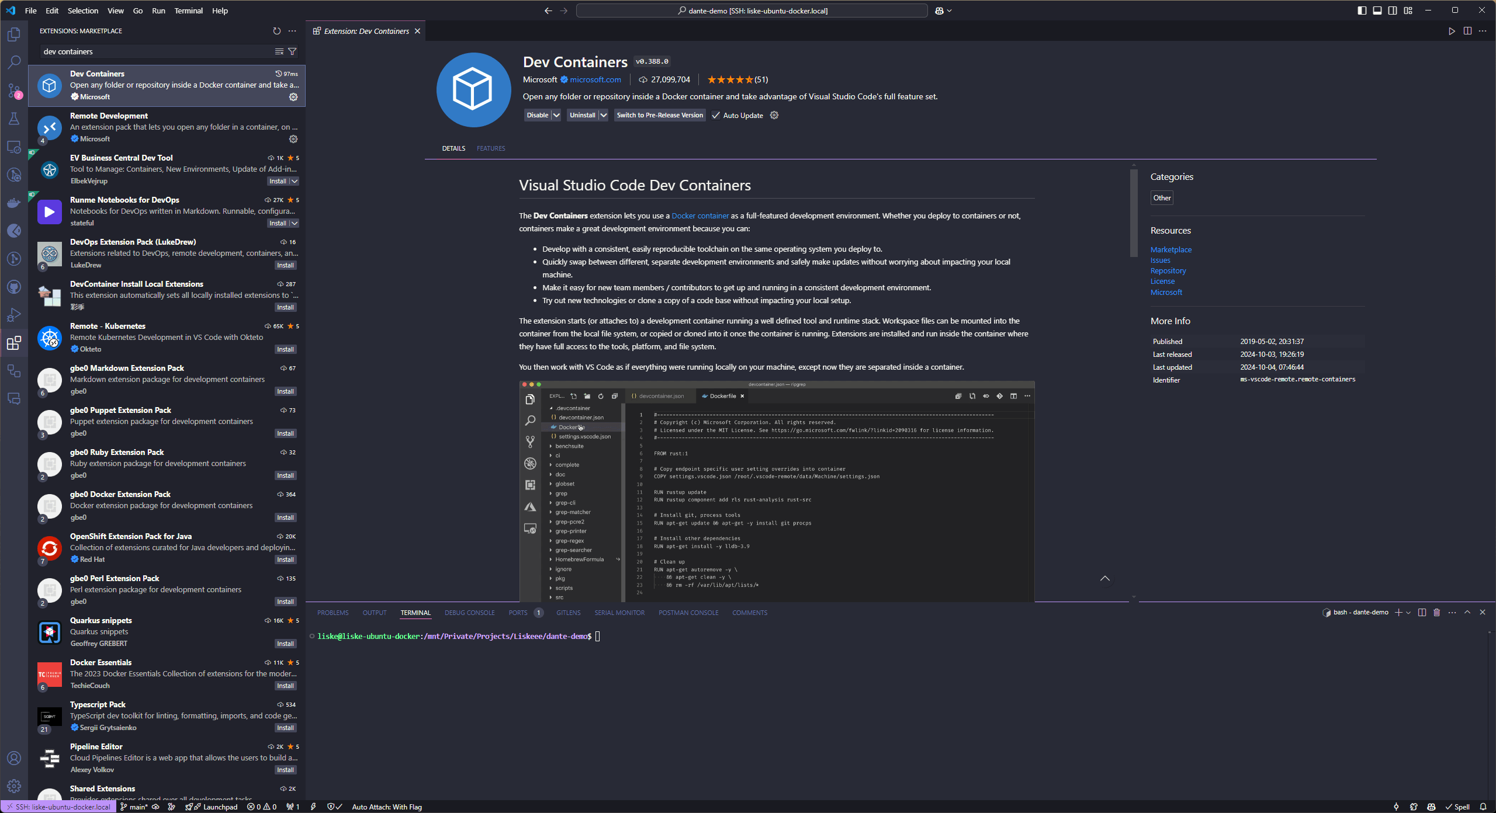Open the Repository resource link
The height and width of the screenshot is (813, 1496).
click(x=1168, y=270)
